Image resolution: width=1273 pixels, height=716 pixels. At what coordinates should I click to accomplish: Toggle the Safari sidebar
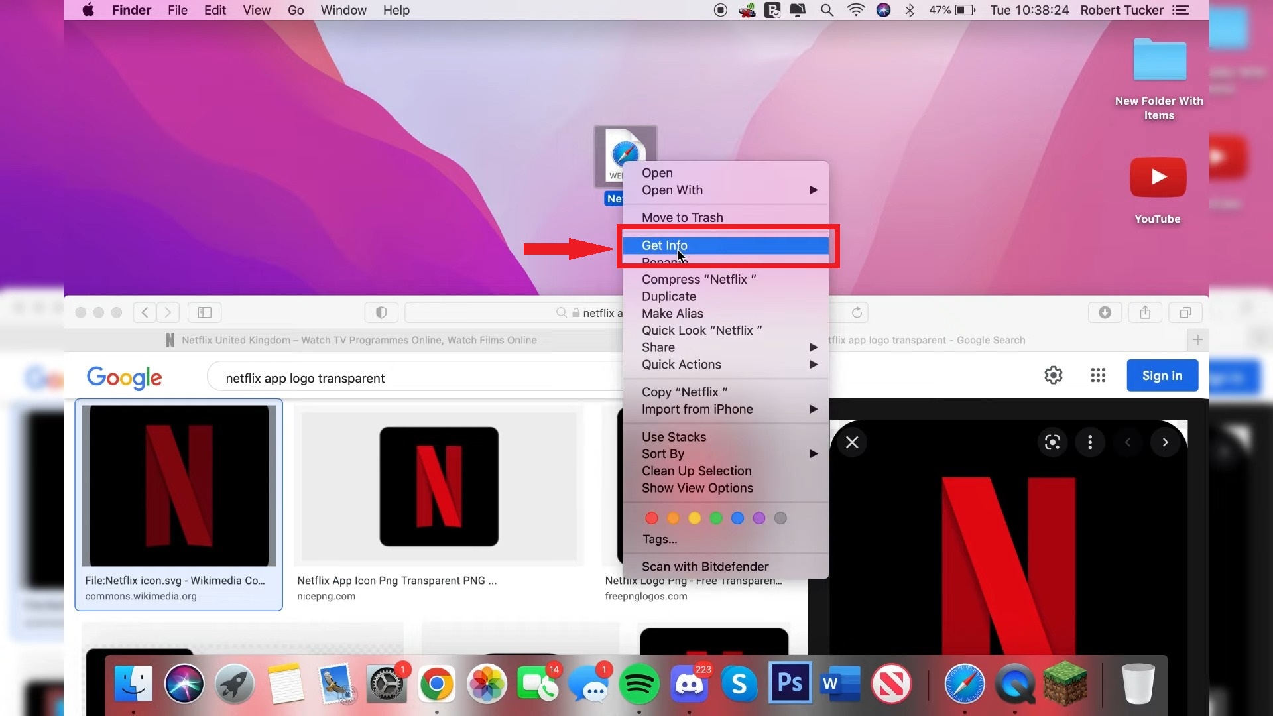[204, 312]
